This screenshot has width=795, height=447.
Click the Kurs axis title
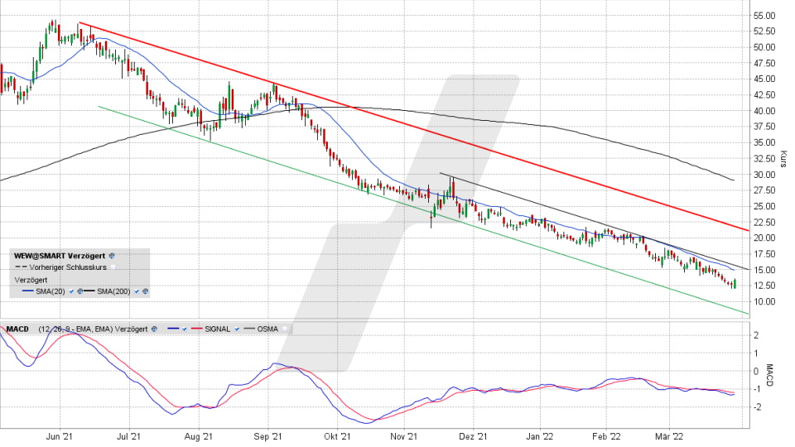pos(784,159)
